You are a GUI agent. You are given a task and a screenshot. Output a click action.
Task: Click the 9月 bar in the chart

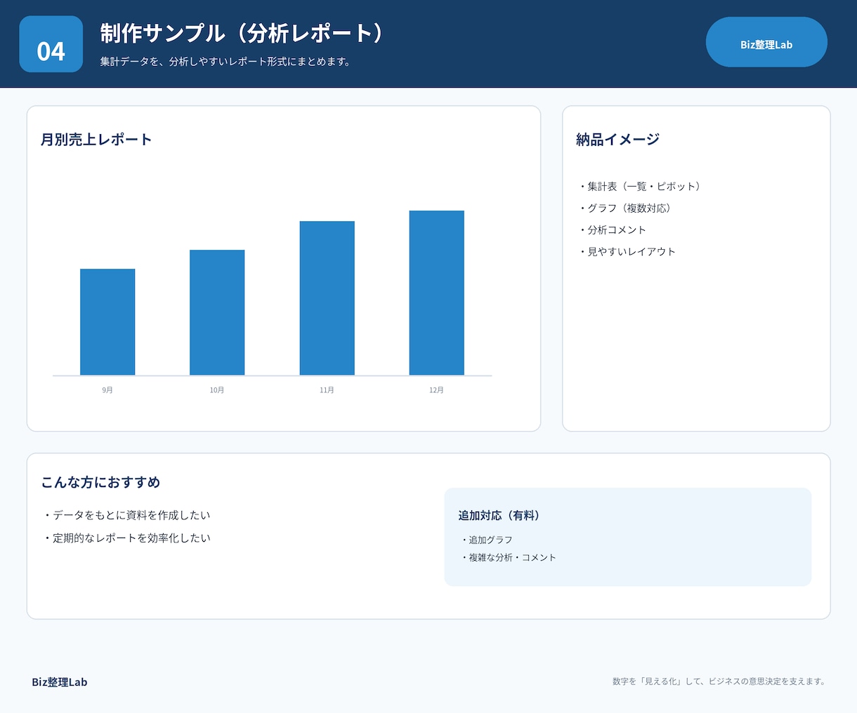click(x=107, y=322)
